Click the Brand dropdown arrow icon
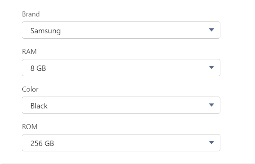 click(x=211, y=30)
